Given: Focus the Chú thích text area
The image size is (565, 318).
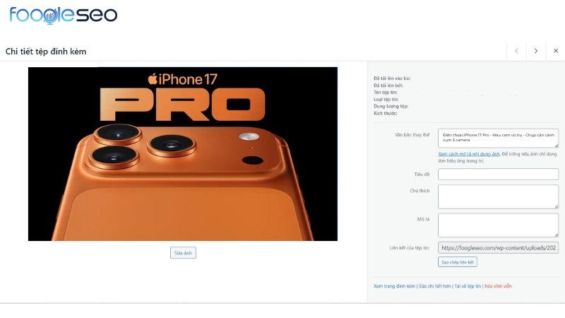Looking at the screenshot, I should (499, 197).
